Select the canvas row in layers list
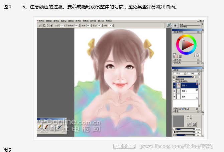The width and height of the screenshot is (224, 152). [186, 97]
